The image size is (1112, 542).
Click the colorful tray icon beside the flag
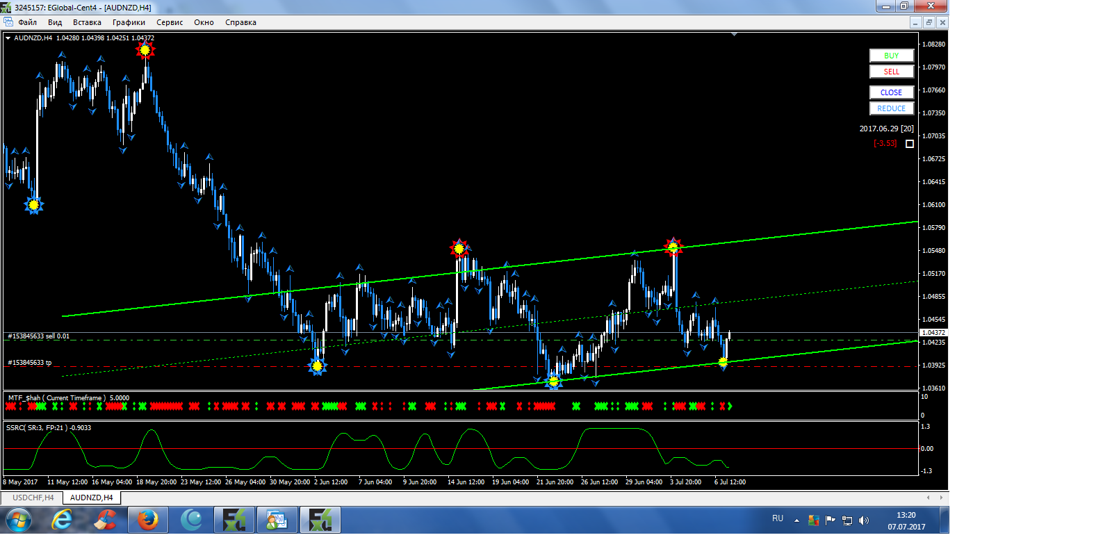tap(813, 520)
